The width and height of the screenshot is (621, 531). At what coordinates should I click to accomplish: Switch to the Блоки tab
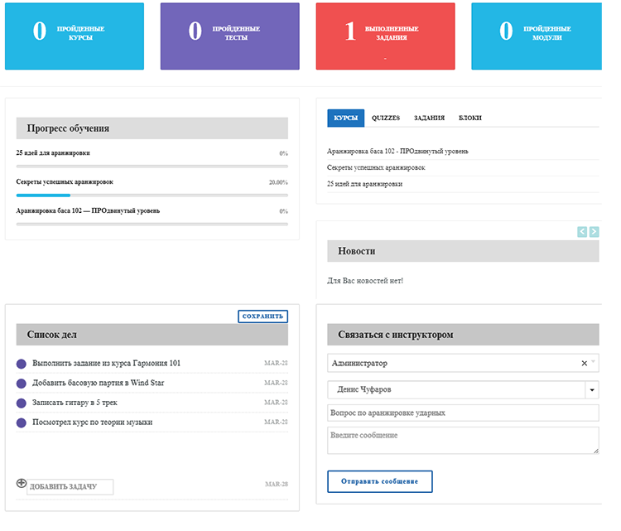click(x=470, y=118)
